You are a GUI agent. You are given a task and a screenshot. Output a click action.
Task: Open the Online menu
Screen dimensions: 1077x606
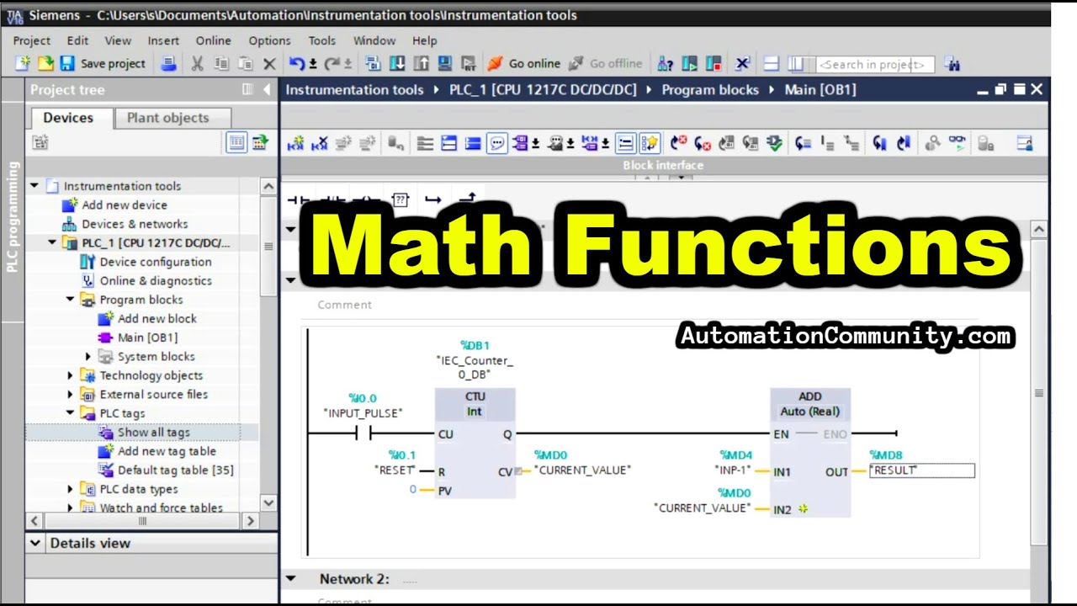[214, 40]
